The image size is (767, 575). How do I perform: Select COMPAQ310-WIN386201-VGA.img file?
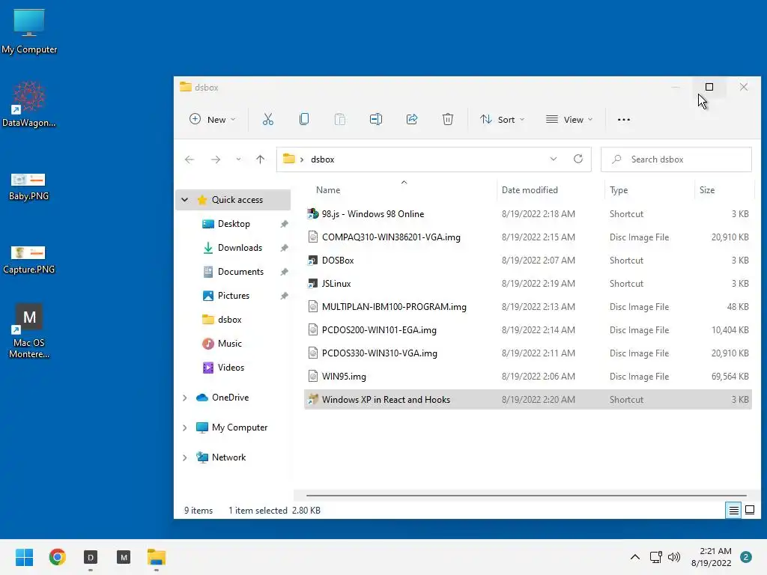(528, 237)
